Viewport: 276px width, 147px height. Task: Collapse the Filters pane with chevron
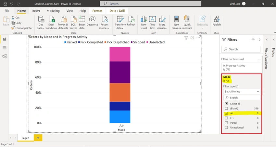259,40
